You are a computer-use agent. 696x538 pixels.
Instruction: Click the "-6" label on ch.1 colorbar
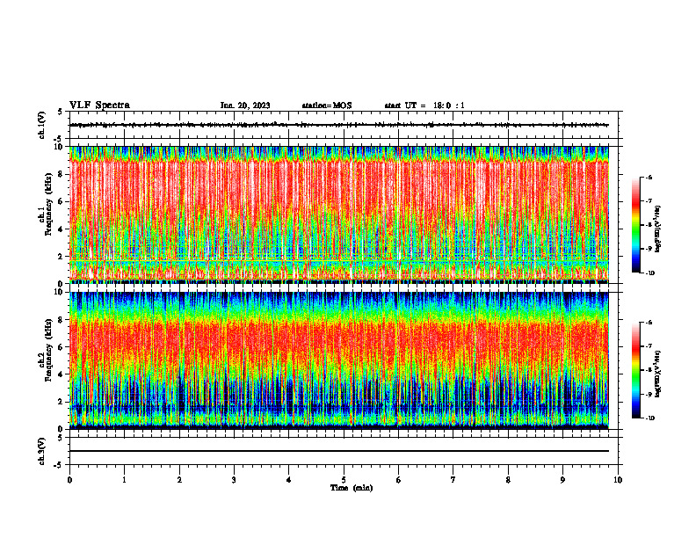coord(649,178)
